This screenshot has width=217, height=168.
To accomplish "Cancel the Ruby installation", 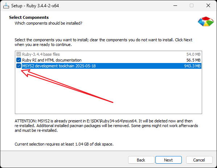I will click(199, 160).
